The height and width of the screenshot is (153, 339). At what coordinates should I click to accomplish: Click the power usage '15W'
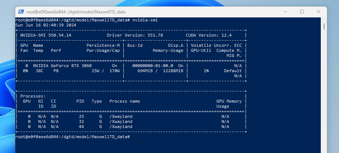pos(95,71)
